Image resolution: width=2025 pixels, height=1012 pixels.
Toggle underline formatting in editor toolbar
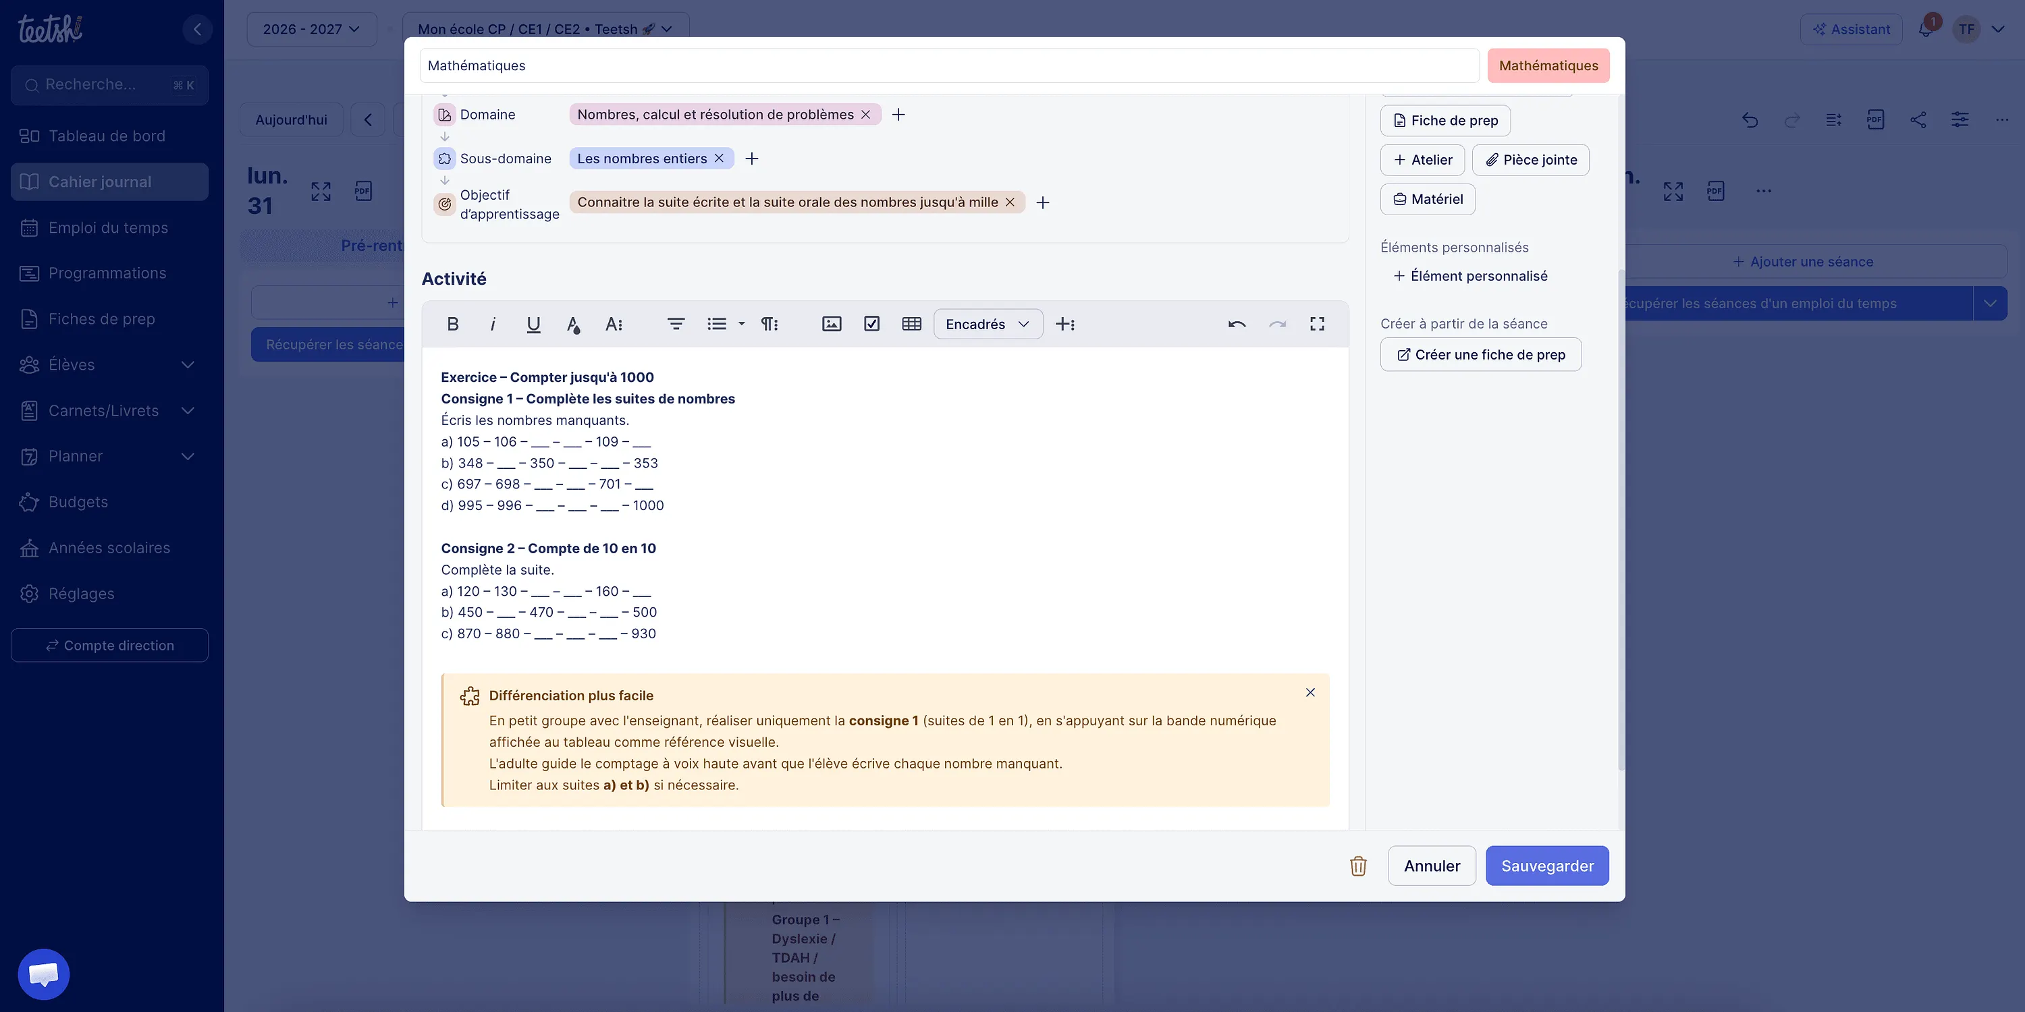[533, 324]
